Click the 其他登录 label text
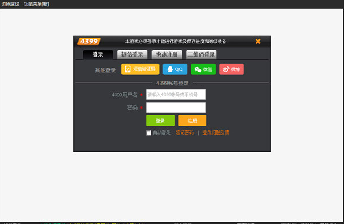Viewport: 344px width, 224px height. pyautogui.click(x=105, y=70)
